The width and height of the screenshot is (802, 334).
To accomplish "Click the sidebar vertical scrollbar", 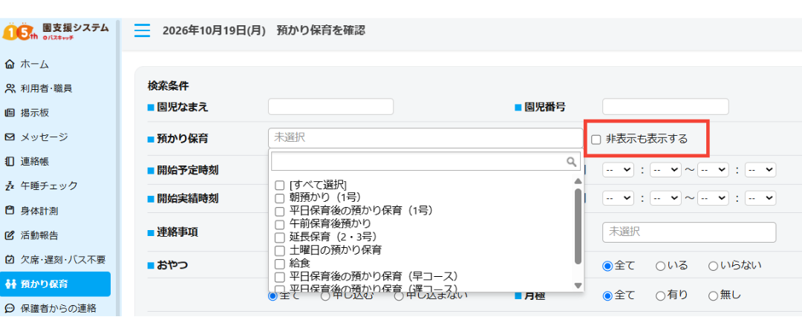I will [118, 168].
